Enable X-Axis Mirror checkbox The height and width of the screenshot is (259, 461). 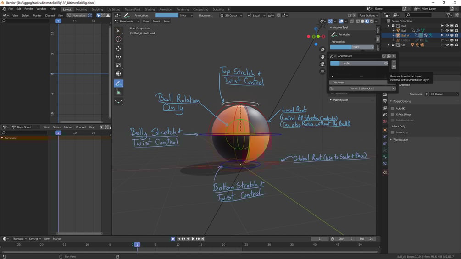point(392,114)
